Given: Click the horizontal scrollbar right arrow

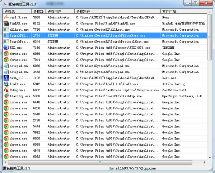Looking at the screenshot, I should click(205, 162).
